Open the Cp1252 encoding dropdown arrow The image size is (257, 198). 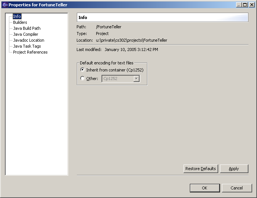pos(137,79)
